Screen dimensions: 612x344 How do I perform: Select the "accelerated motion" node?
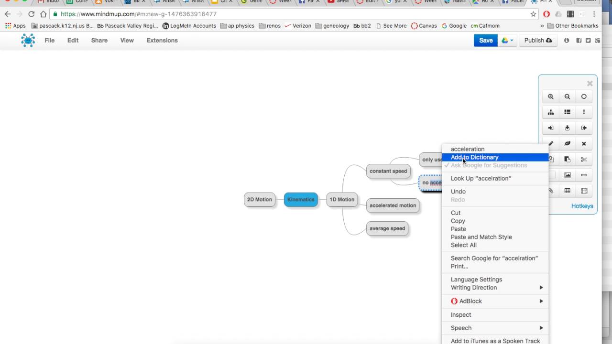click(393, 205)
